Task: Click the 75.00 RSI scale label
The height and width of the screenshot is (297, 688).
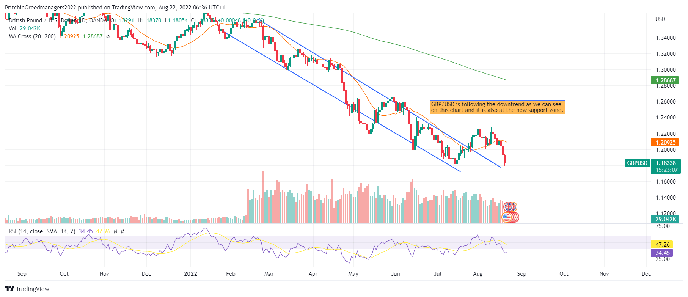Action: 663,226
